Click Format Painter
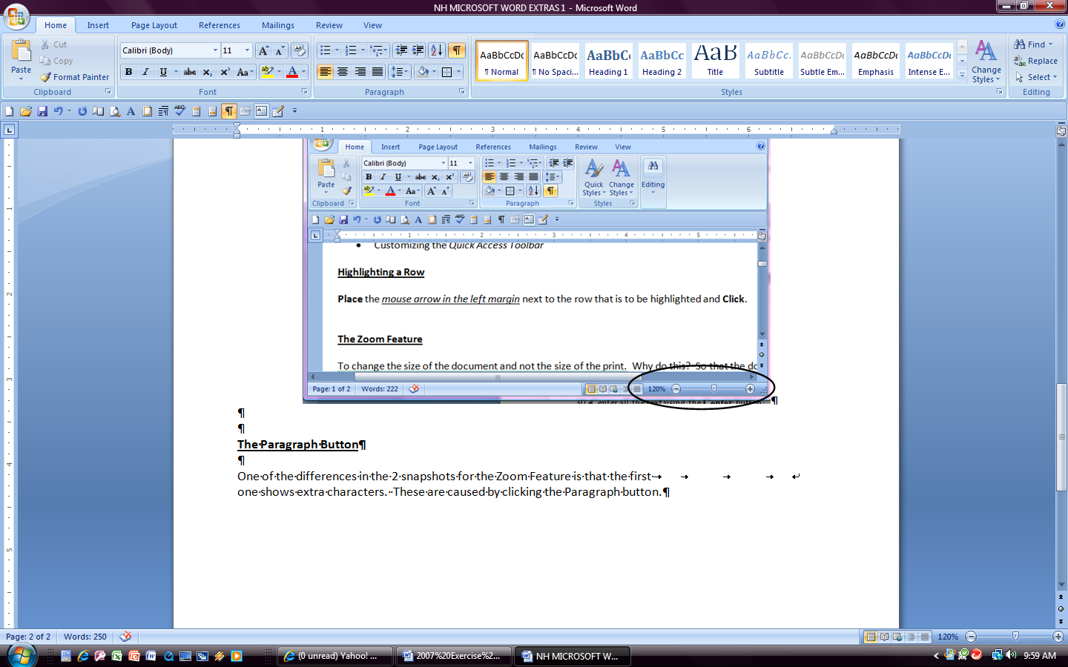The image size is (1068, 667). click(x=74, y=77)
